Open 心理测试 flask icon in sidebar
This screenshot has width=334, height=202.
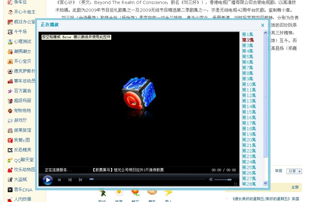point(10,42)
